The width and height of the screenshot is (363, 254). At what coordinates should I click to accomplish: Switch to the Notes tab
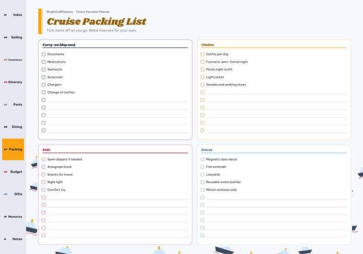click(13, 239)
